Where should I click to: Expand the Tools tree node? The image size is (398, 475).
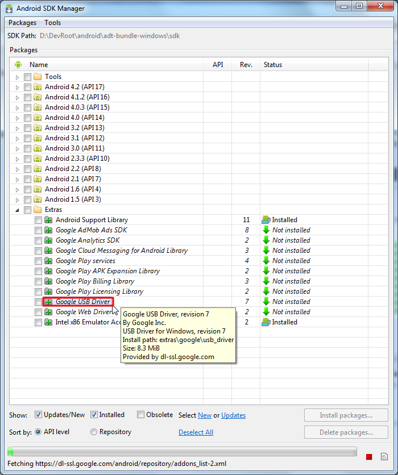17,77
